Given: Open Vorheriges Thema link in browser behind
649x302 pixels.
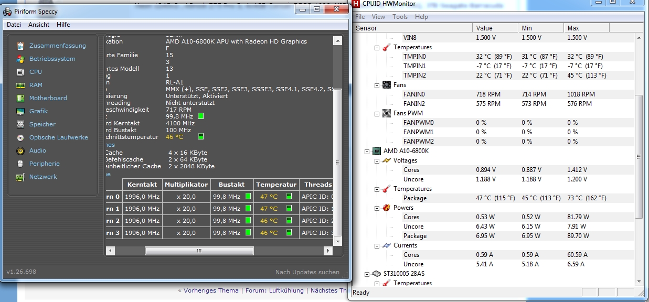Looking at the screenshot, I should point(211,290).
